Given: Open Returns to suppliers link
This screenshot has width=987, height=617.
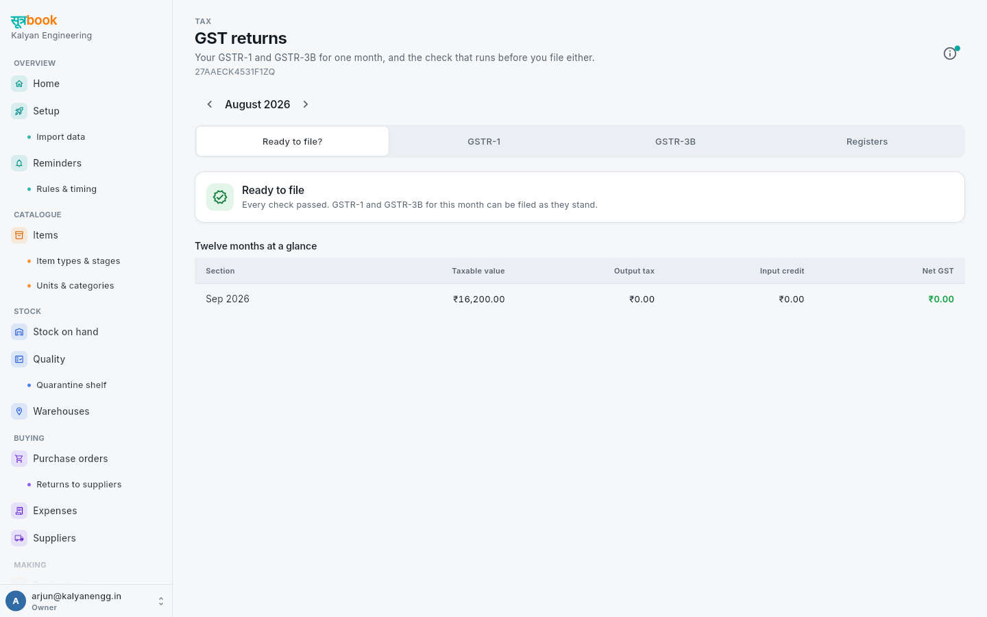Looking at the screenshot, I should tap(79, 485).
